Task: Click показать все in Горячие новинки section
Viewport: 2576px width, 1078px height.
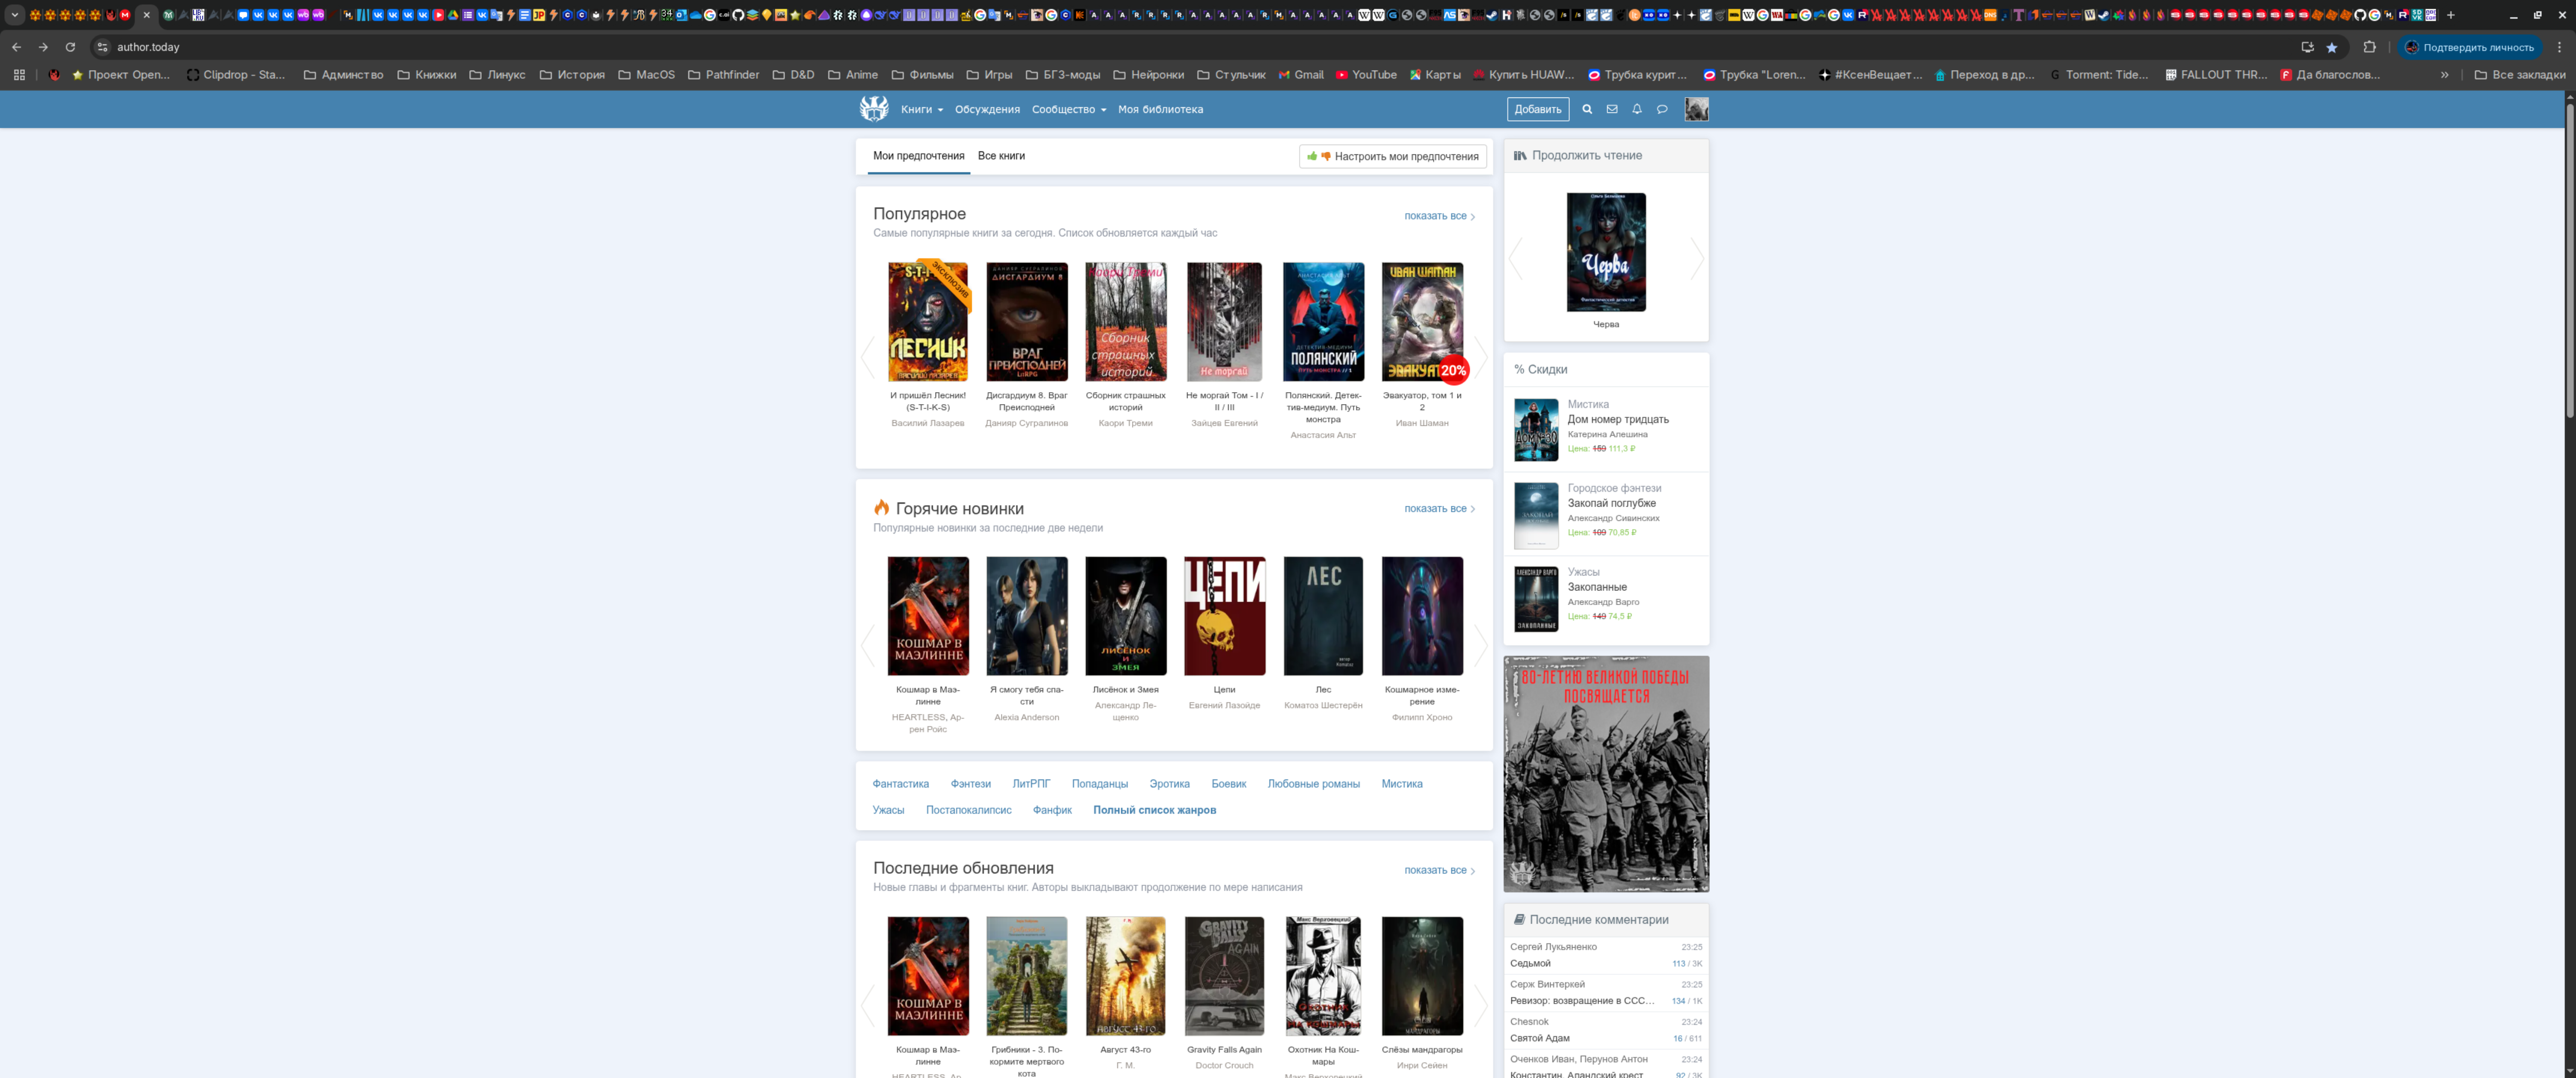Action: 1439,509
